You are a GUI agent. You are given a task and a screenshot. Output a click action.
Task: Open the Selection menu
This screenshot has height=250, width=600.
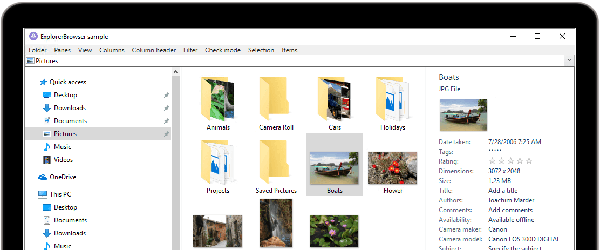tap(261, 50)
